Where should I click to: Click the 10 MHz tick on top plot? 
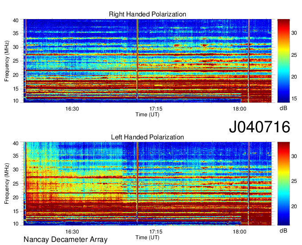16,101
